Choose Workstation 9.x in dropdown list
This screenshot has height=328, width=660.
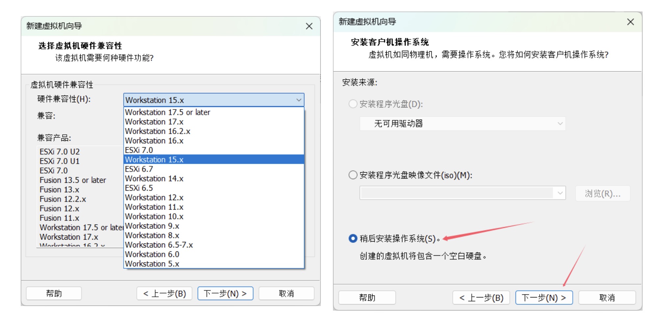point(214,226)
